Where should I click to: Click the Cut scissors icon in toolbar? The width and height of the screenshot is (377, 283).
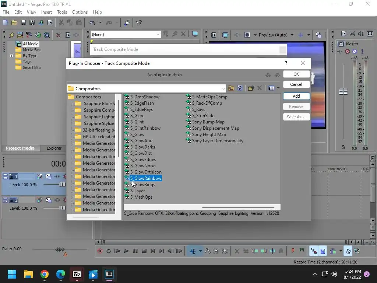coord(61,22)
